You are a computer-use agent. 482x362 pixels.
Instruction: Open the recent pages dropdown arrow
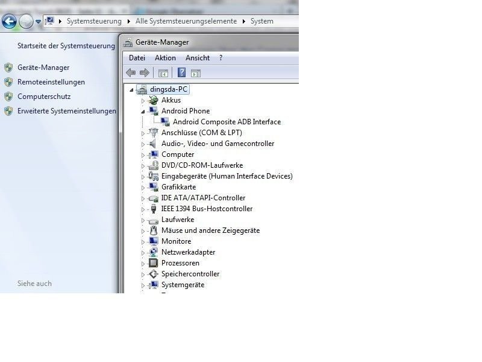point(38,22)
